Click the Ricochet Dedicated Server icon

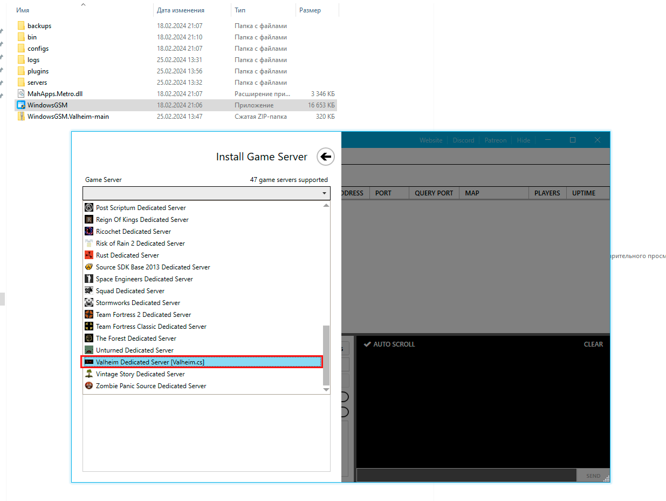89,231
